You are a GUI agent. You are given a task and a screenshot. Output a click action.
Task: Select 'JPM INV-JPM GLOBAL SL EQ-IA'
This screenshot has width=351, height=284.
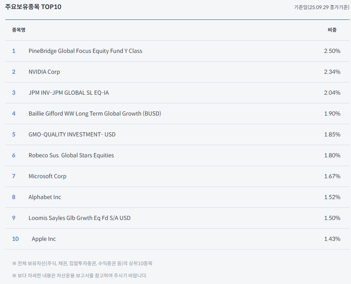69,93
